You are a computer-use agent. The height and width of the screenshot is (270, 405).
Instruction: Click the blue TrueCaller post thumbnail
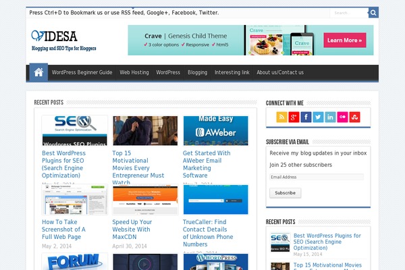(x=216, y=200)
